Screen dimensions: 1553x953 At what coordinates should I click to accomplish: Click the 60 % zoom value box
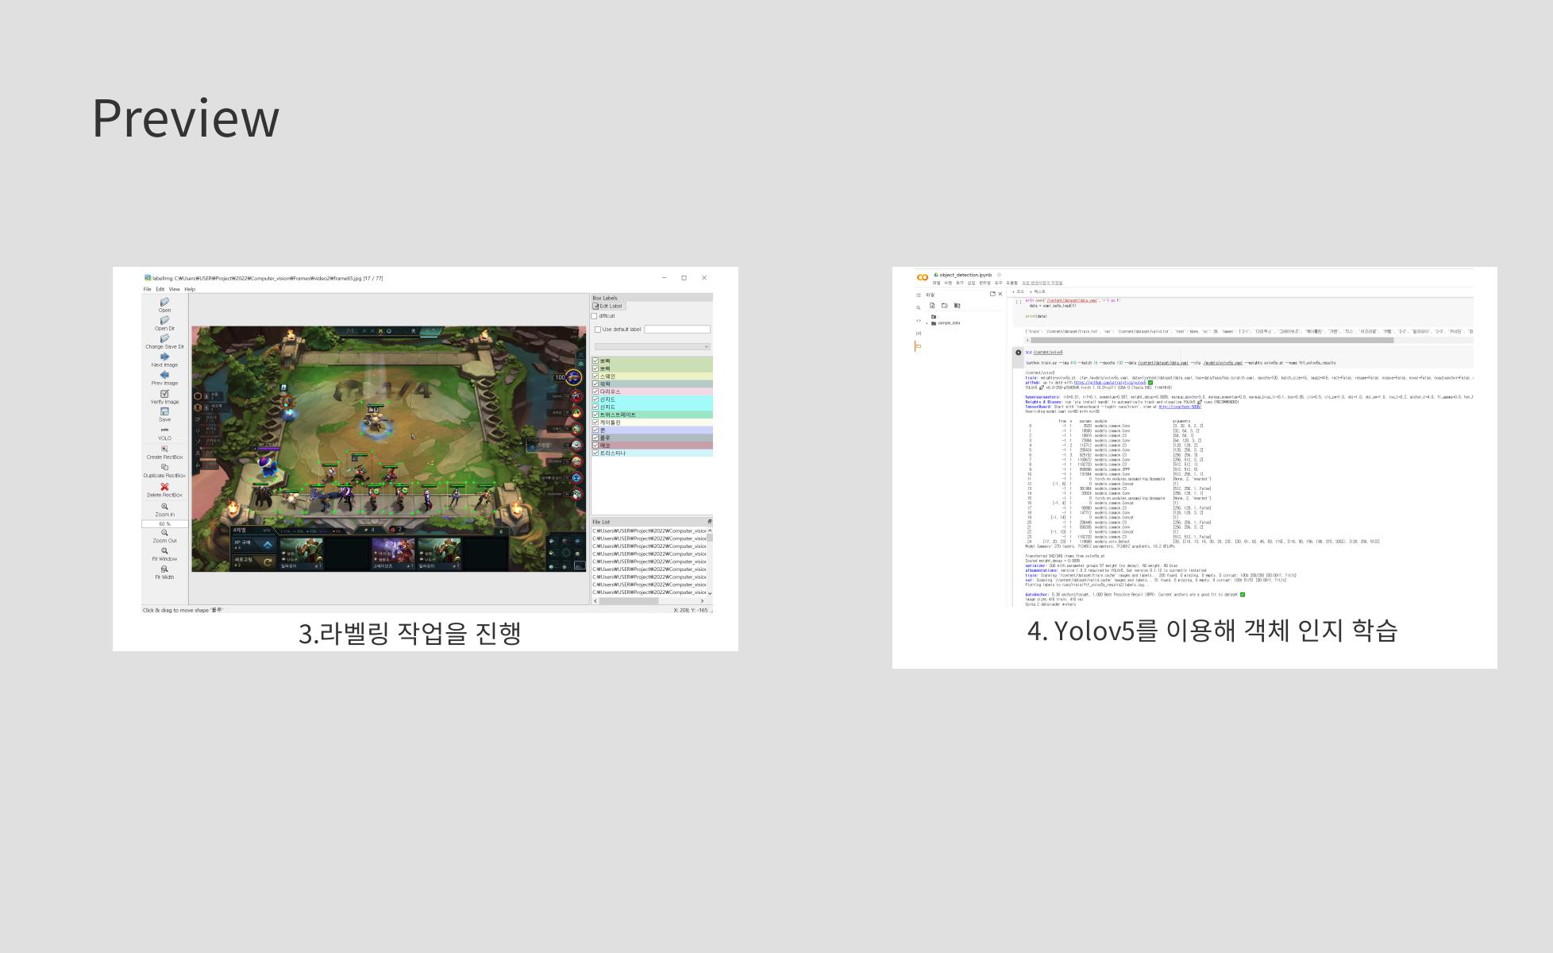pos(164,524)
